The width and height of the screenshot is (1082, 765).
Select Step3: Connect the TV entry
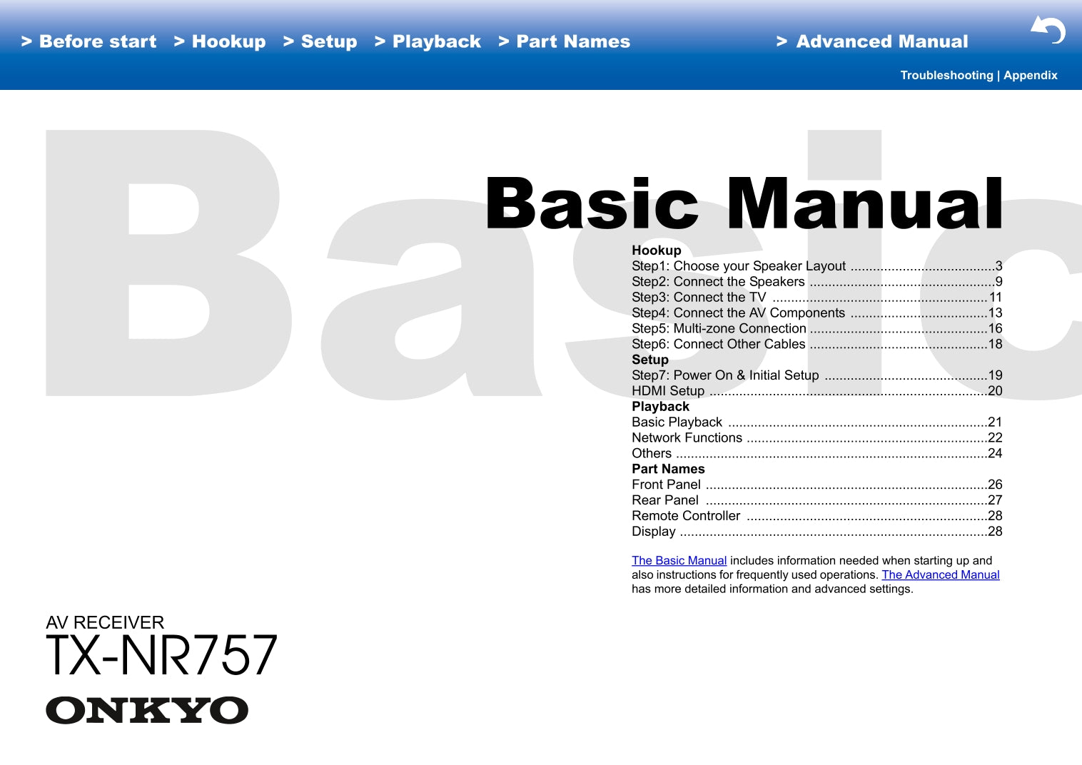[x=699, y=298]
